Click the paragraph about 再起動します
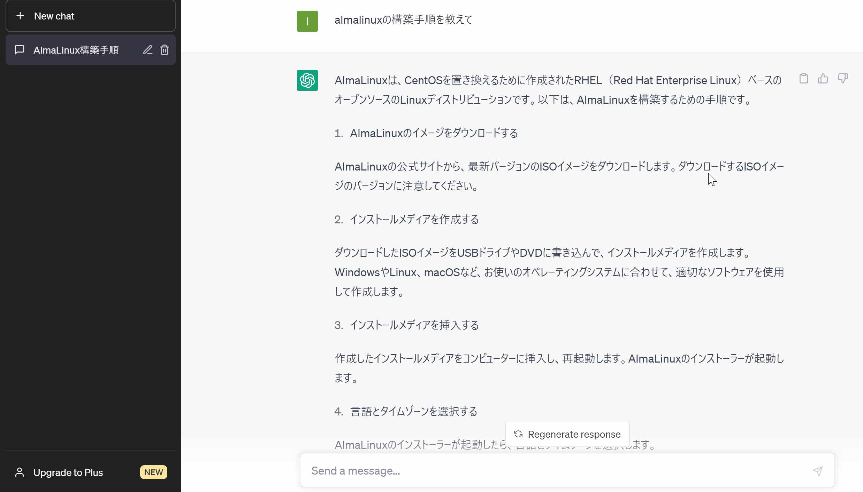 pos(559,368)
